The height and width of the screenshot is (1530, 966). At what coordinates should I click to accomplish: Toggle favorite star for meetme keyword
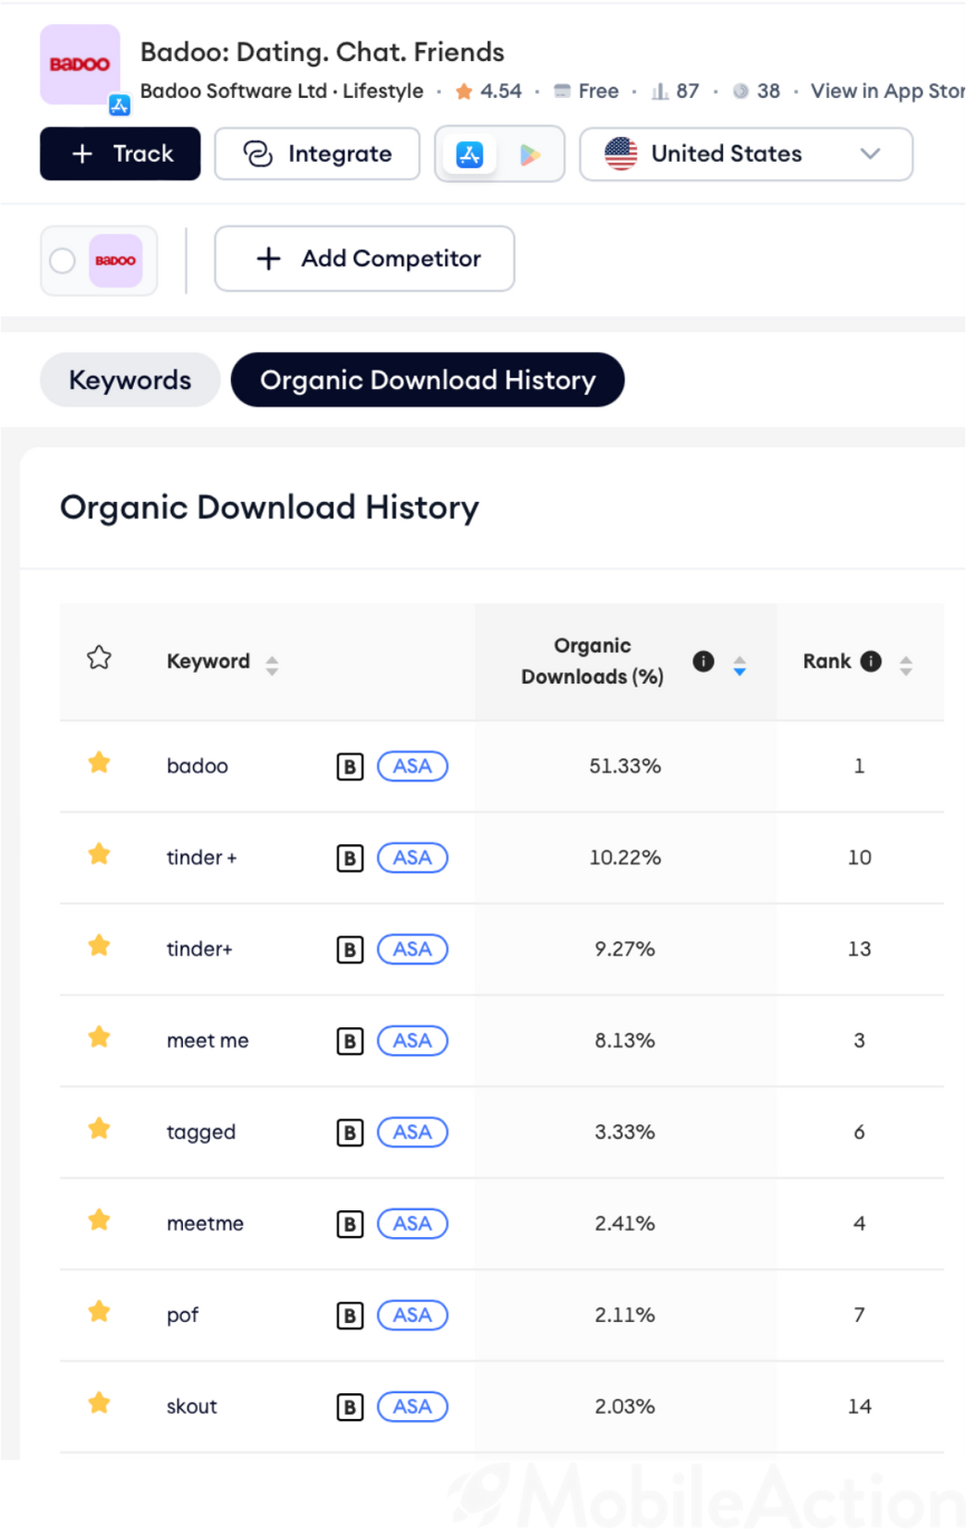(x=99, y=1220)
